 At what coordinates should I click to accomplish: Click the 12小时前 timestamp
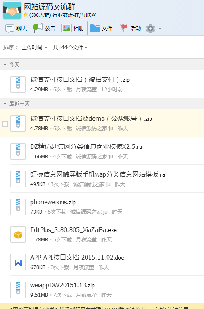click(x=112, y=90)
